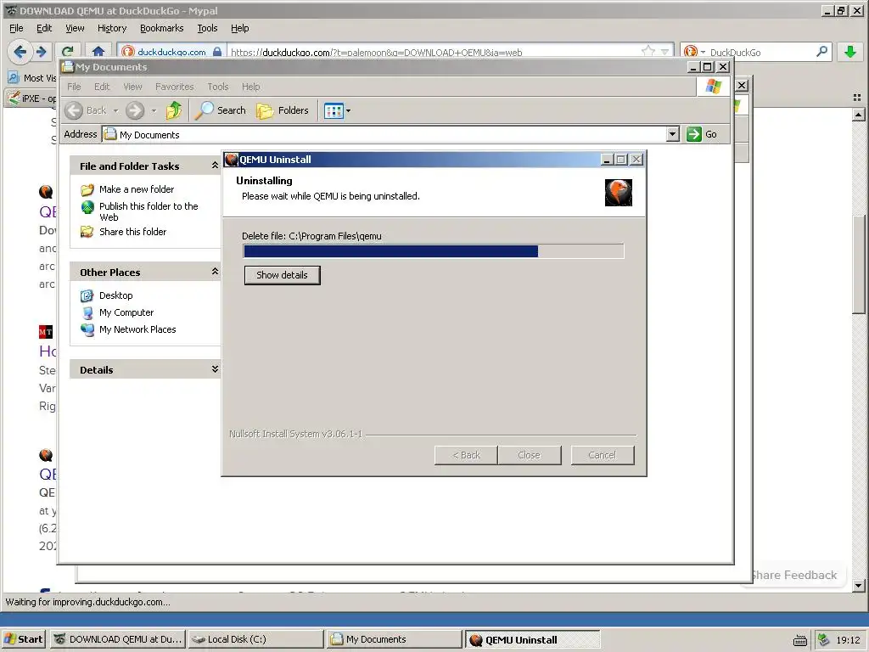Expand the Explorer address bar dropdown
Viewport: 869px width, 652px height.
[x=672, y=134]
